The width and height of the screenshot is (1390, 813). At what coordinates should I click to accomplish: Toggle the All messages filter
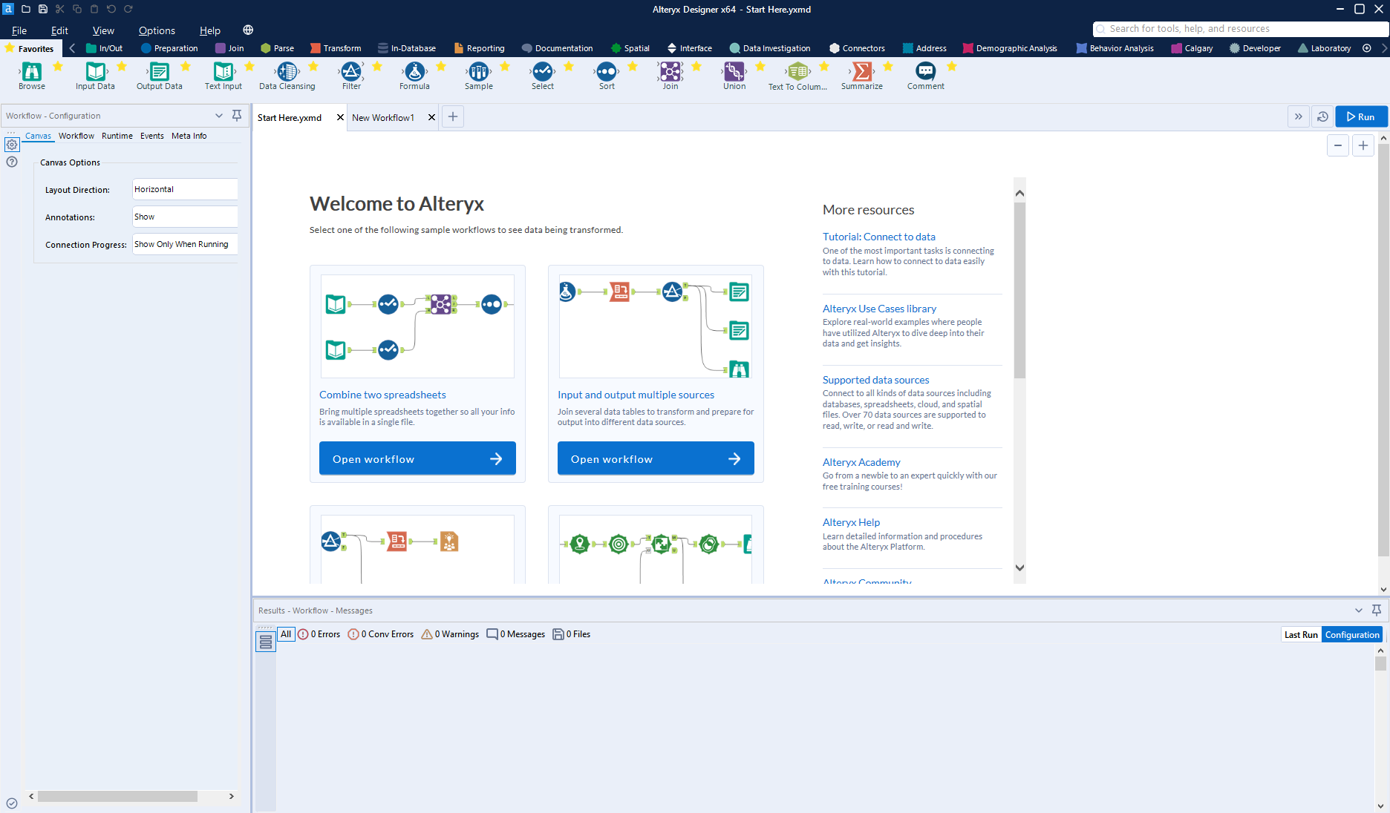pos(286,634)
